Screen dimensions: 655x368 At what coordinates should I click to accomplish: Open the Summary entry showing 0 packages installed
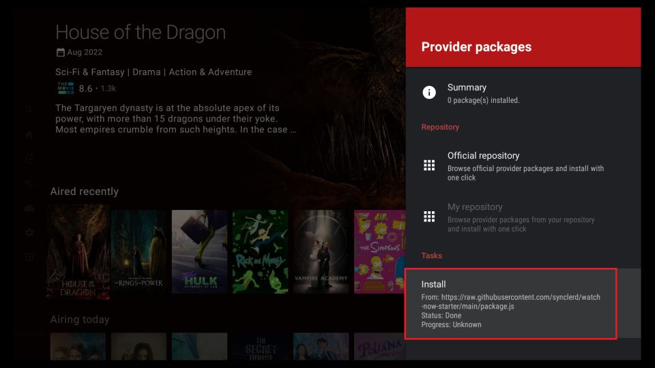523,93
